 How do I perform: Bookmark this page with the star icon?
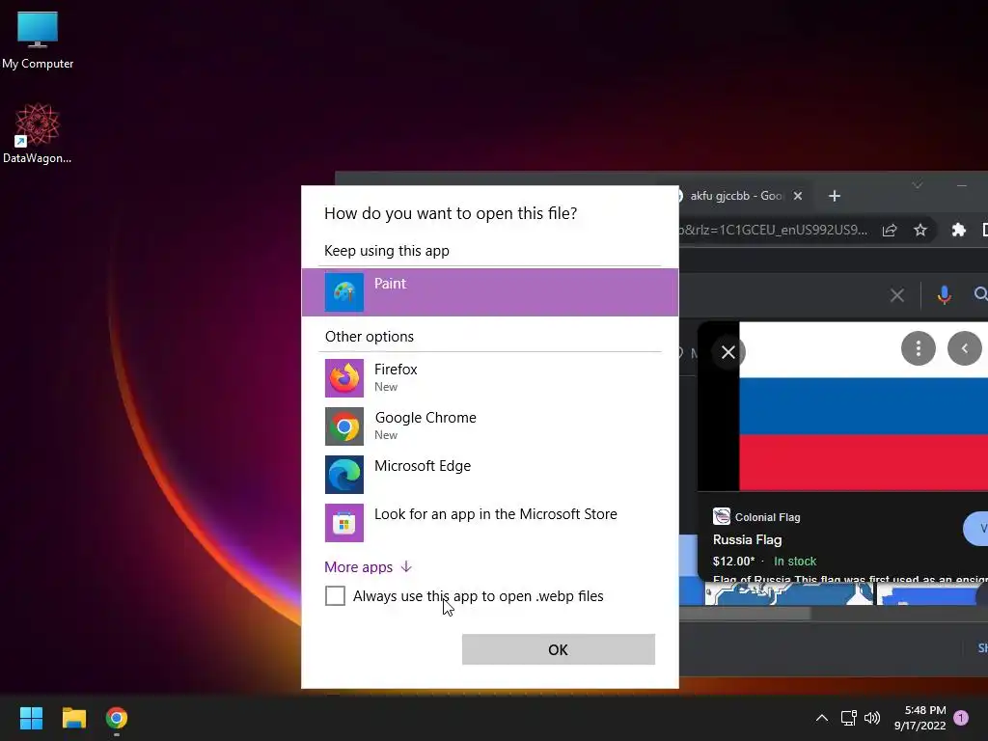920,230
